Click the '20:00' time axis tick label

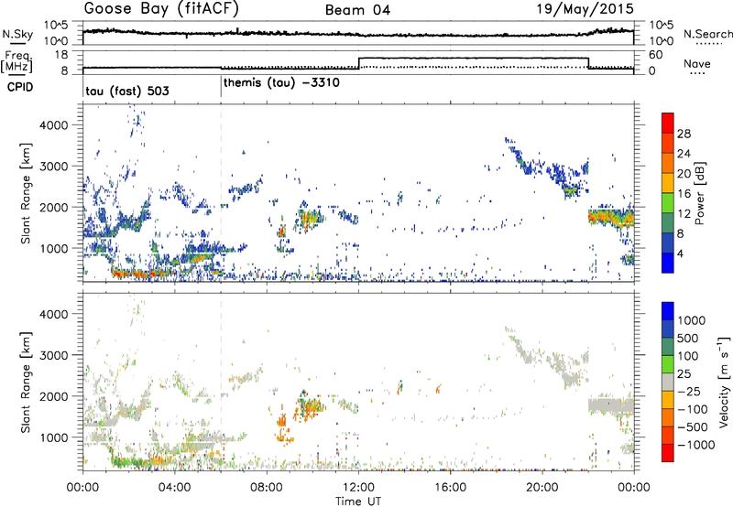pyautogui.click(x=542, y=488)
